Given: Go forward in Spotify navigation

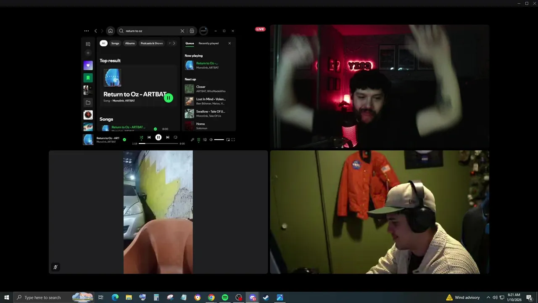Looking at the screenshot, I should click(x=102, y=31).
